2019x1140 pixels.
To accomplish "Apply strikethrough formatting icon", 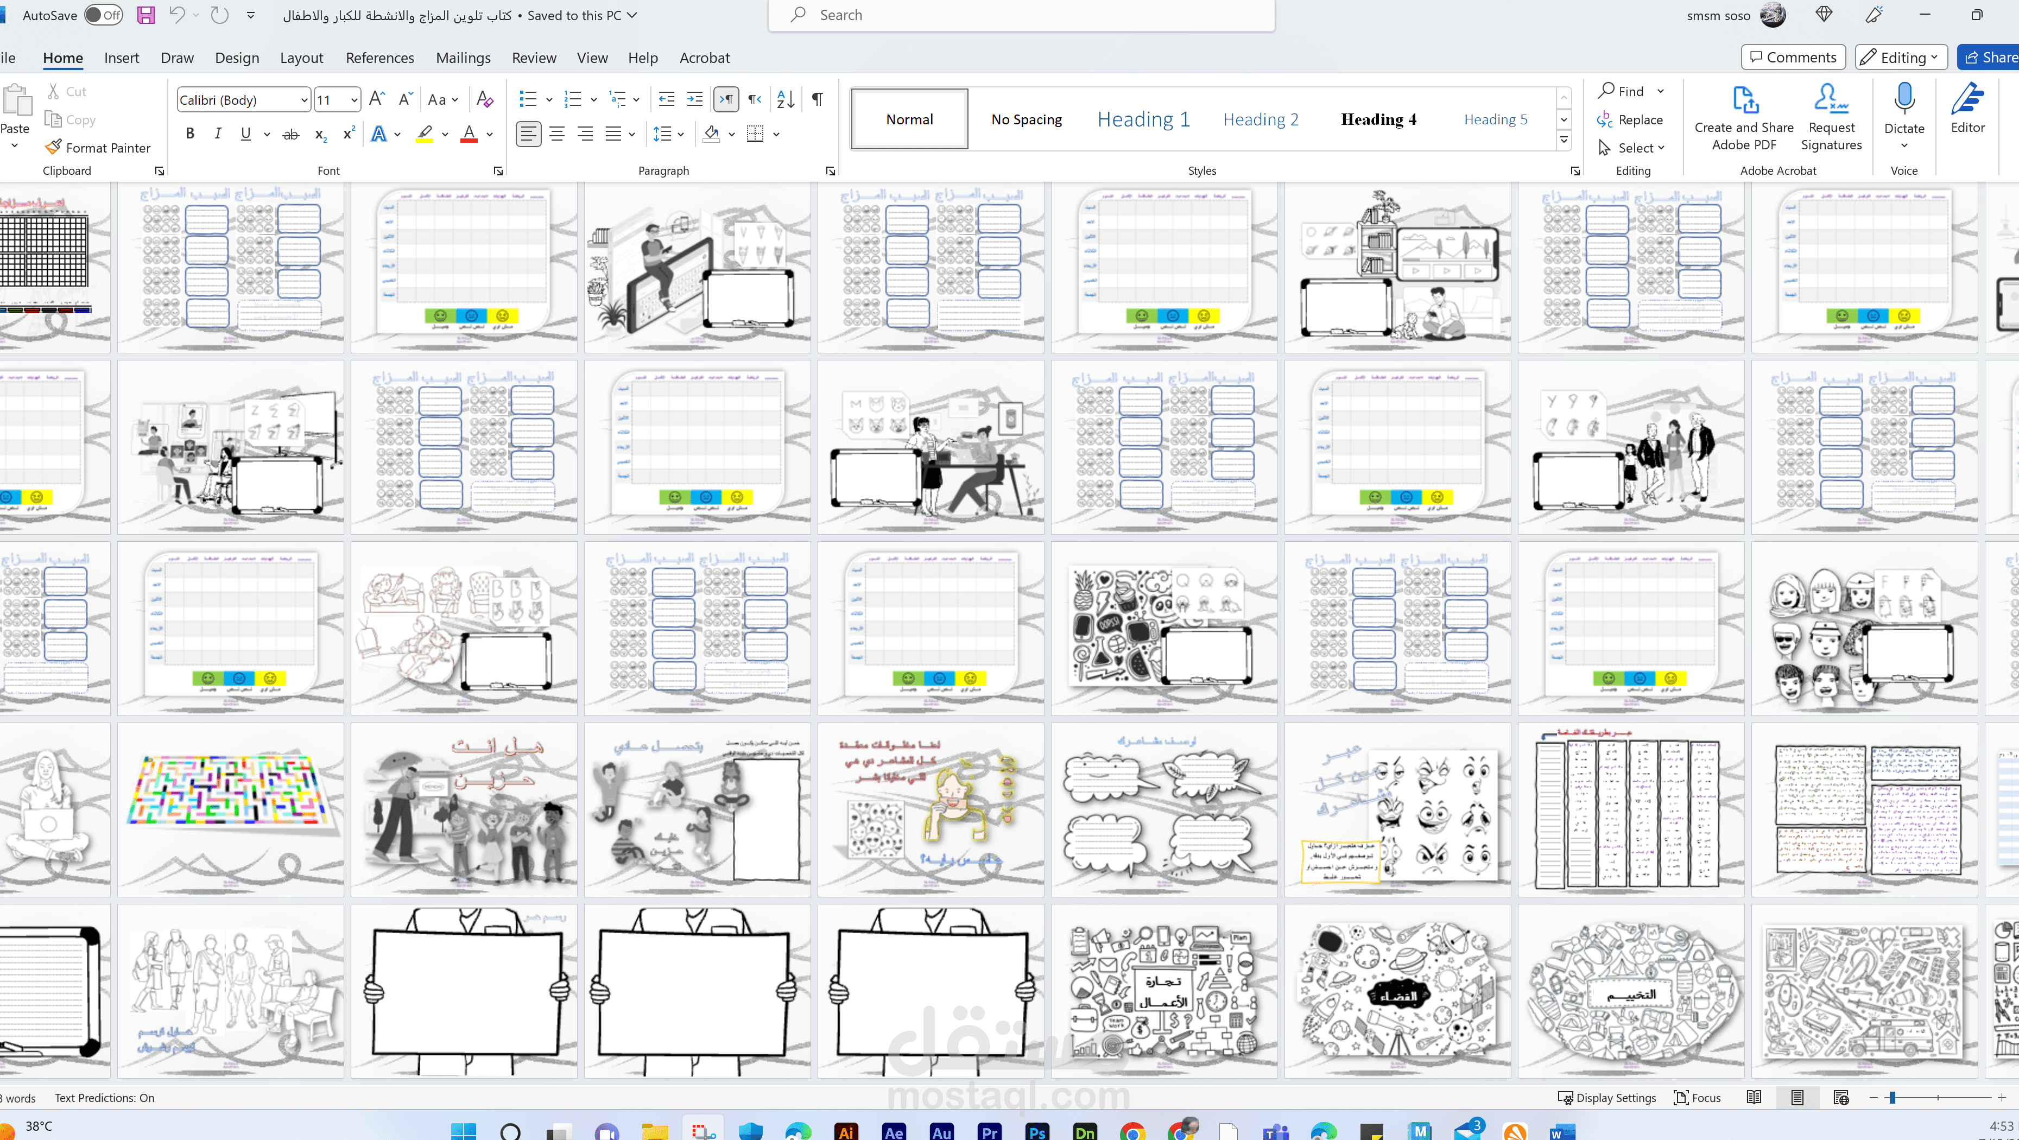I will 291,134.
